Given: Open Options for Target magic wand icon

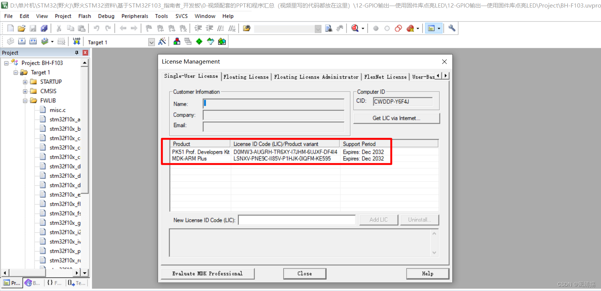Looking at the screenshot, I should (x=162, y=41).
